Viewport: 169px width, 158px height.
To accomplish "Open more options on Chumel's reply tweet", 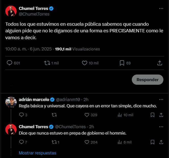I will tap(161, 127).
